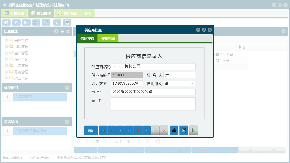Screen dimensions: 290x163
Task: Click the pager first page double arrow
Action: 79,141
